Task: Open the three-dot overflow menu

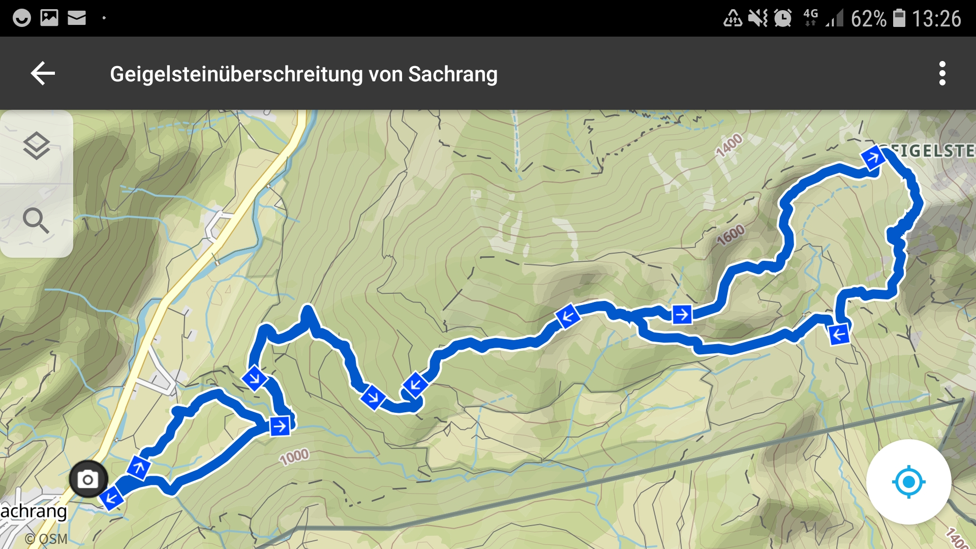Action: click(x=942, y=74)
